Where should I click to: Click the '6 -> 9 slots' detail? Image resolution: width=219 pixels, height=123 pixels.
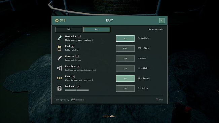click(143, 88)
